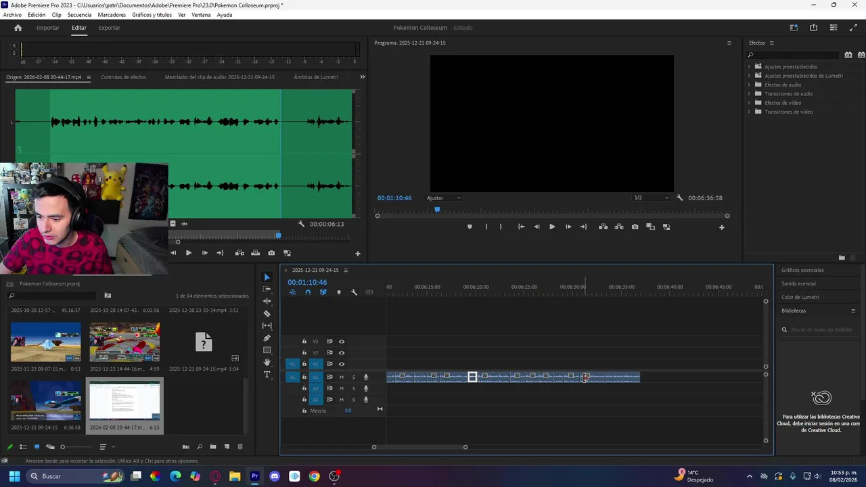Expand Ajustes preestablecidos folder
Image resolution: width=866 pixels, height=487 pixels.
coord(749,66)
